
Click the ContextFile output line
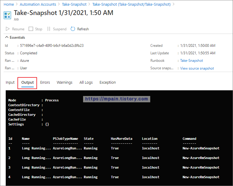(26, 110)
